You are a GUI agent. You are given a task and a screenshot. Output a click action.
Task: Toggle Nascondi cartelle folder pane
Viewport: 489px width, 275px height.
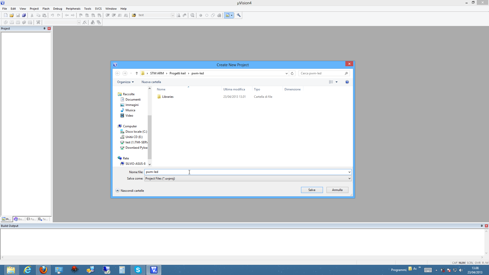point(130,190)
